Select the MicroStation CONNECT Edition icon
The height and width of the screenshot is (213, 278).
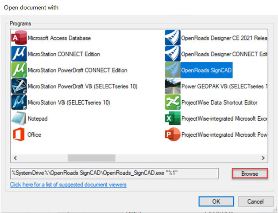pyautogui.click(x=19, y=54)
